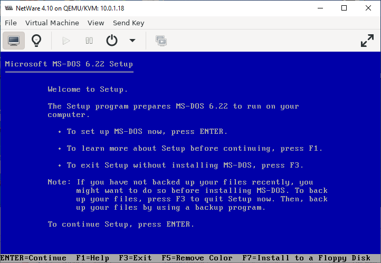
Task: Click the 'press F1' learn more line
Action: pos(195,148)
